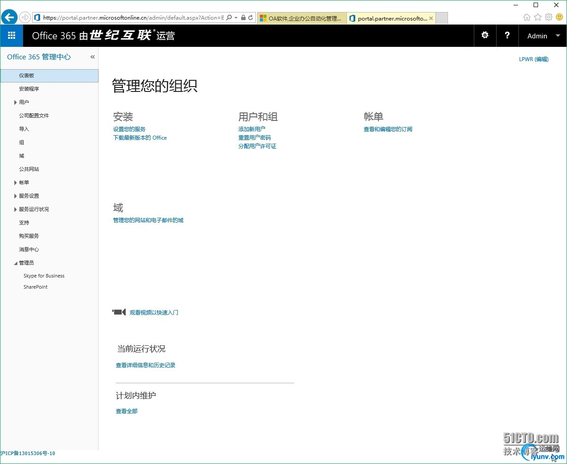
Task: Click 重置用户密码 link
Action: coord(255,137)
